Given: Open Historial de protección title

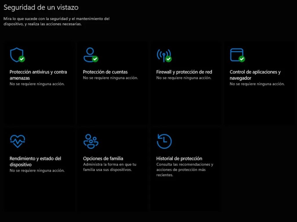Looking at the screenshot, I should [x=179, y=159].
